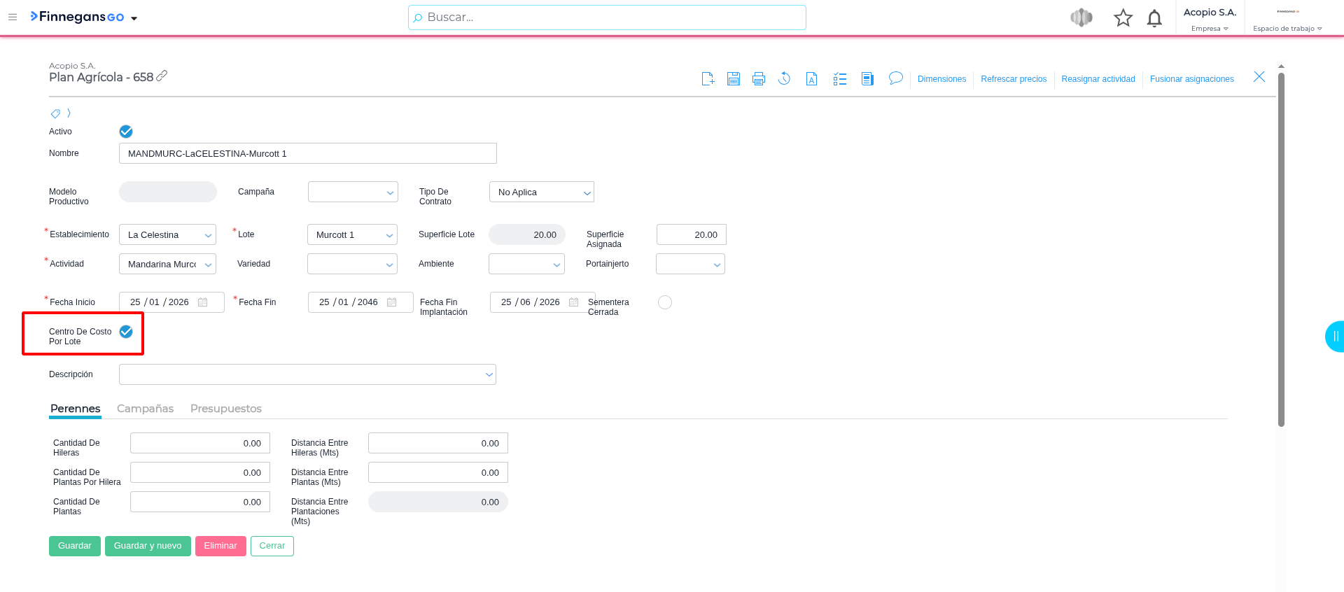Switch to the Presupuestos tab

tap(225, 409)
